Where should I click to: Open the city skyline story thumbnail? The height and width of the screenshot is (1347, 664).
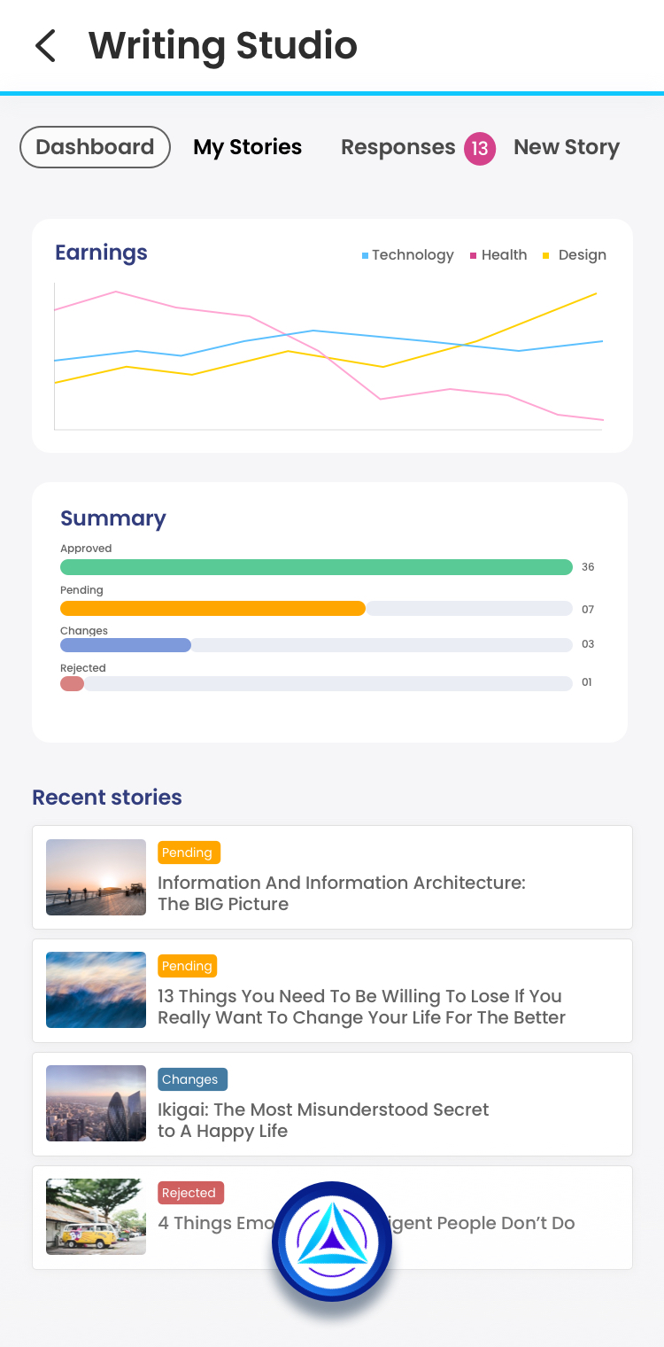(x=96, y=1103)
